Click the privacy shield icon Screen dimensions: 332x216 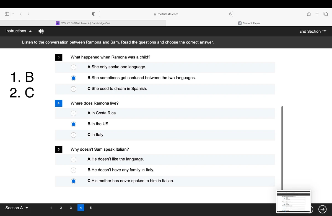94,14
